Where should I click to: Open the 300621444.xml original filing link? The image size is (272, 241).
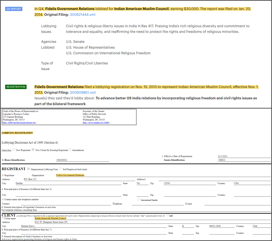pos(83,15)
